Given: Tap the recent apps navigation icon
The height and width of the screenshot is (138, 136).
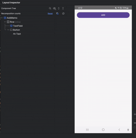Looking at the screenshot, I should 87,130.
